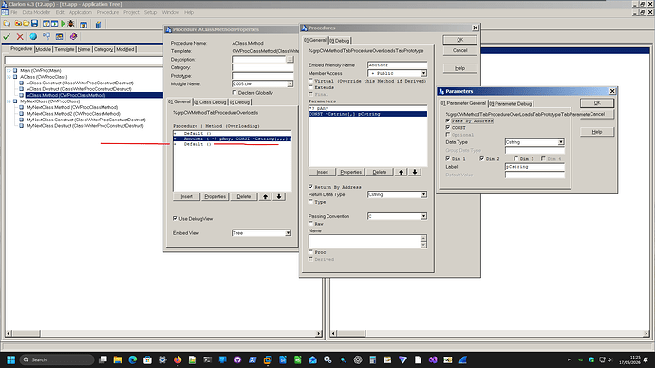655x368 pixels.
Task: Open Firefox from taskbar
Action: coord(178,359)
